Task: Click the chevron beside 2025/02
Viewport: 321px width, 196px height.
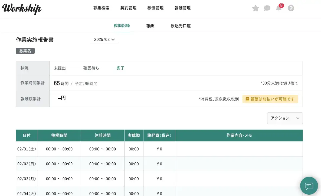Action: point(113,40)
